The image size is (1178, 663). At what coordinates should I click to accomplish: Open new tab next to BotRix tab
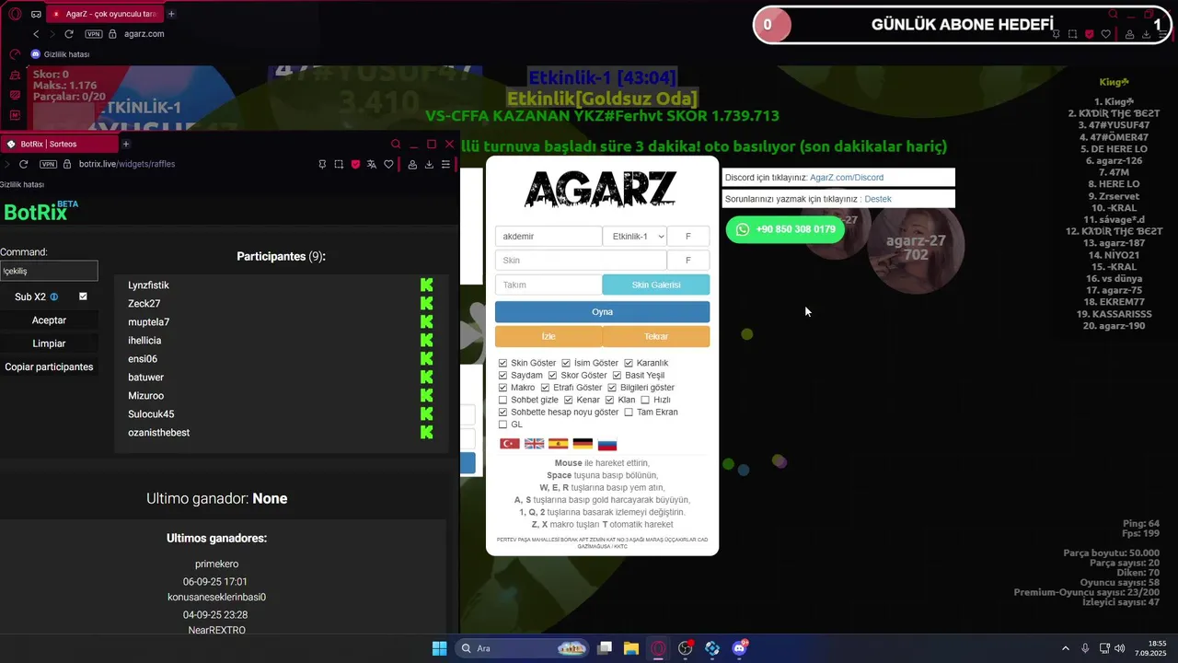point(126,145)
